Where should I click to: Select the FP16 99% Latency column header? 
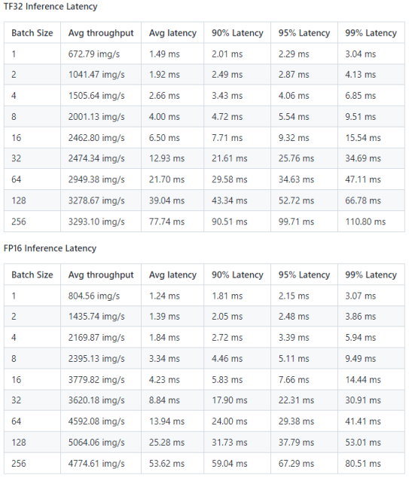(371, 274)
